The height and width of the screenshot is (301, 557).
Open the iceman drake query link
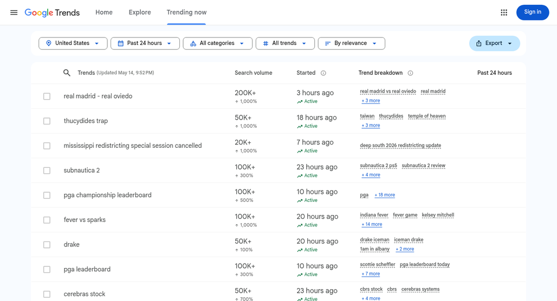coord(409,240)
